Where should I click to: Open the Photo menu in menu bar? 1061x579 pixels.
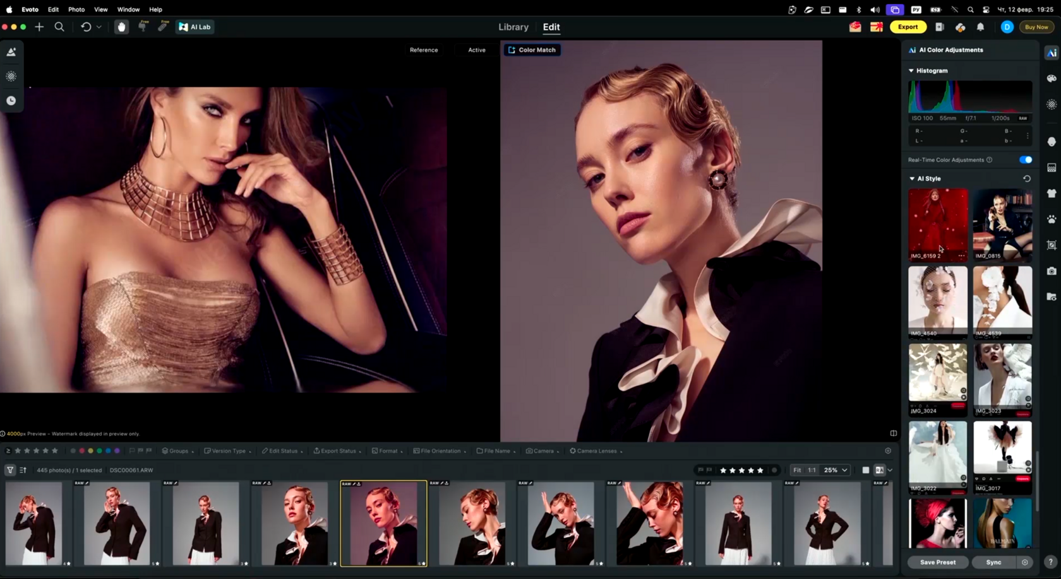pos(76,9)
